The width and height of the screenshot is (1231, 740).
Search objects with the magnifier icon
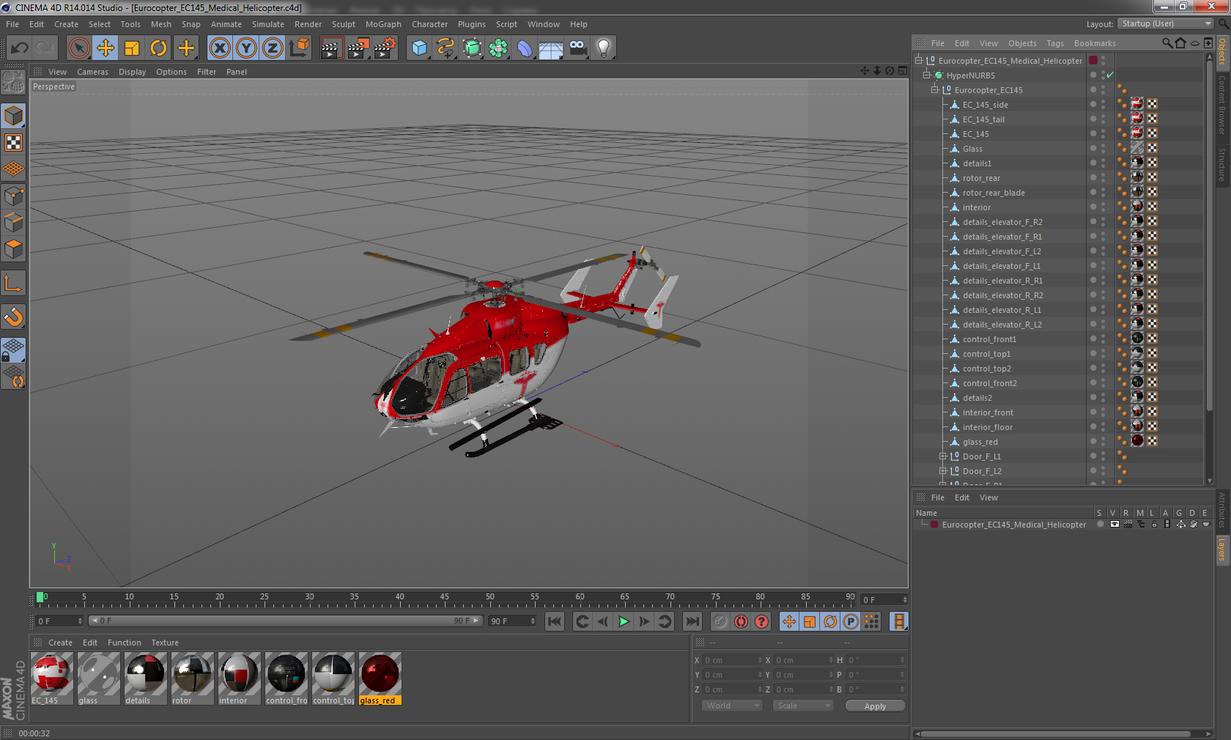coord(1167,43)
